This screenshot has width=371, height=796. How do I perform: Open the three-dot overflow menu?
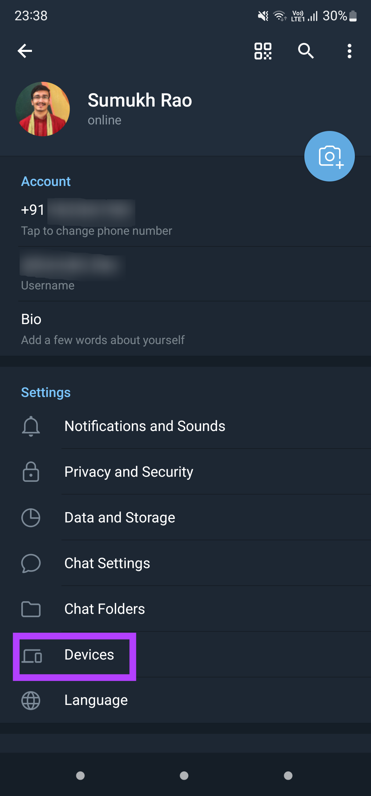[349, 51]
